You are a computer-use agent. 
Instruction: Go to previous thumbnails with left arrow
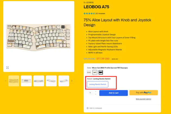pos(6,81)
